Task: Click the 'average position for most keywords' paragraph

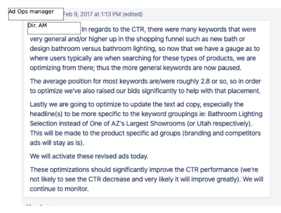Action: 145,86
